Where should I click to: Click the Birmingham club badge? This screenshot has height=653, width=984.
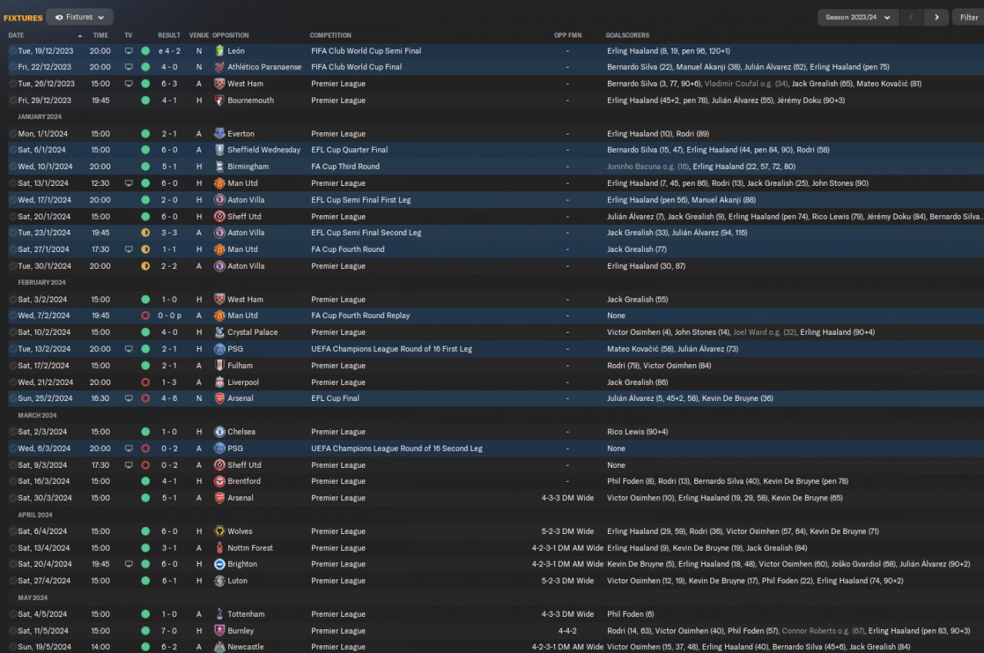tap(219, 167)
